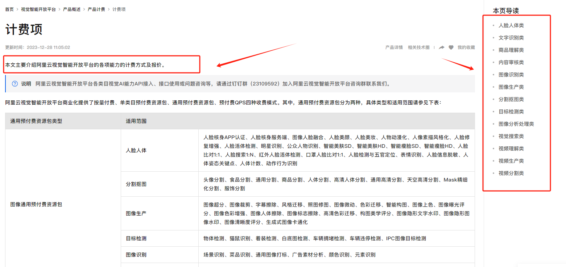Image resolution: width=566 pixels, height=267 pixels.
Task: Jump to 商品理解类 section
Action: (x=511, y=50)
